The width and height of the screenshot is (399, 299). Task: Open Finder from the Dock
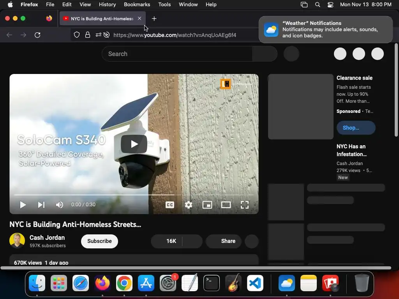pyautogui.click(x=37, y=283)
